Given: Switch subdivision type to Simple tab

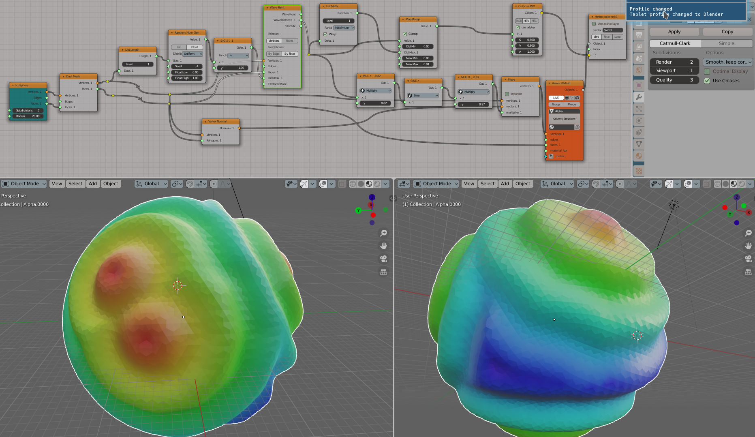Looking at the screenshot, I should [x=727, y=43].
